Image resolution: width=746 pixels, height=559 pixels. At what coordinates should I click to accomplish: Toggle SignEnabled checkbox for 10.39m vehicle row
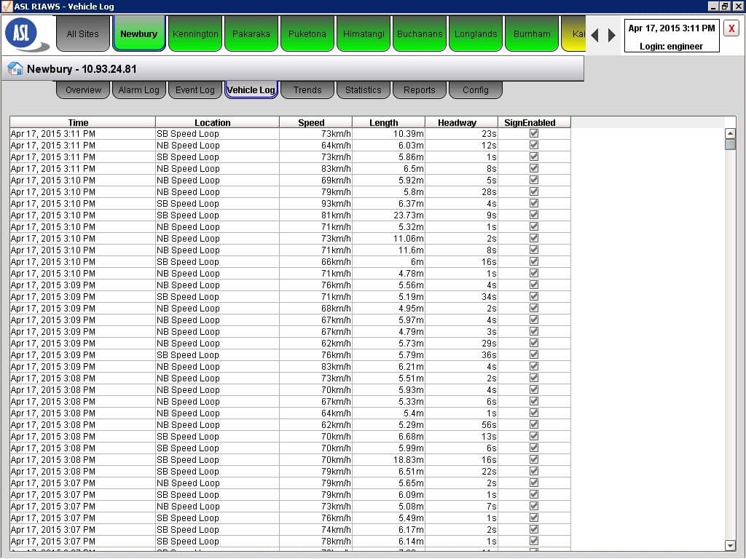[534, 134]
